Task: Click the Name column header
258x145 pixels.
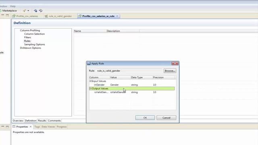Action: 90,31
